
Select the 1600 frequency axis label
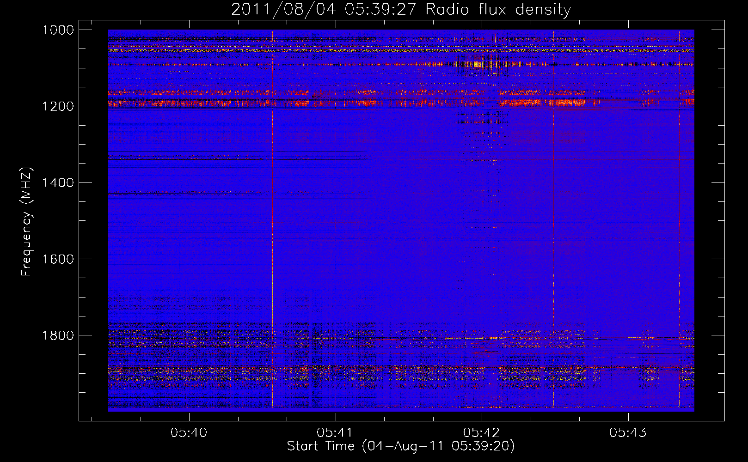pyautogui.click(x=58, y=259)
